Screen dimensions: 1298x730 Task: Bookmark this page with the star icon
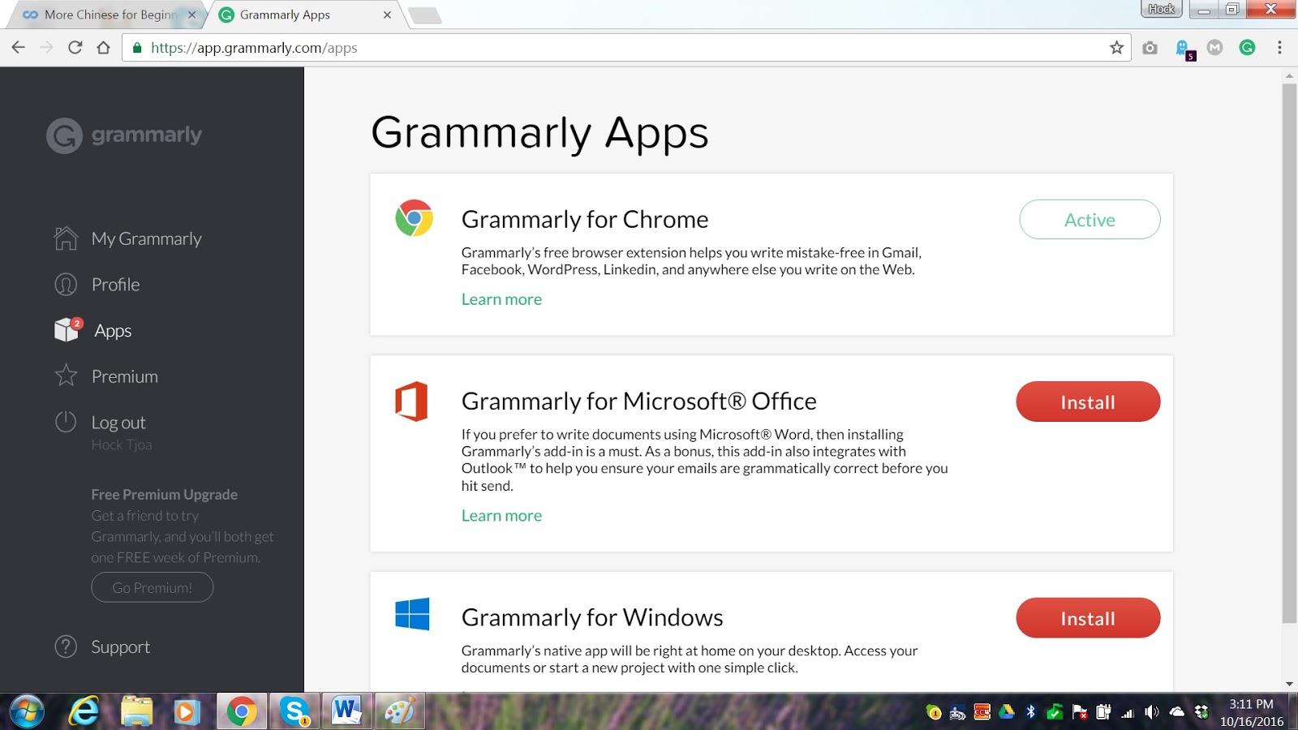click(x=1117, y=48)
